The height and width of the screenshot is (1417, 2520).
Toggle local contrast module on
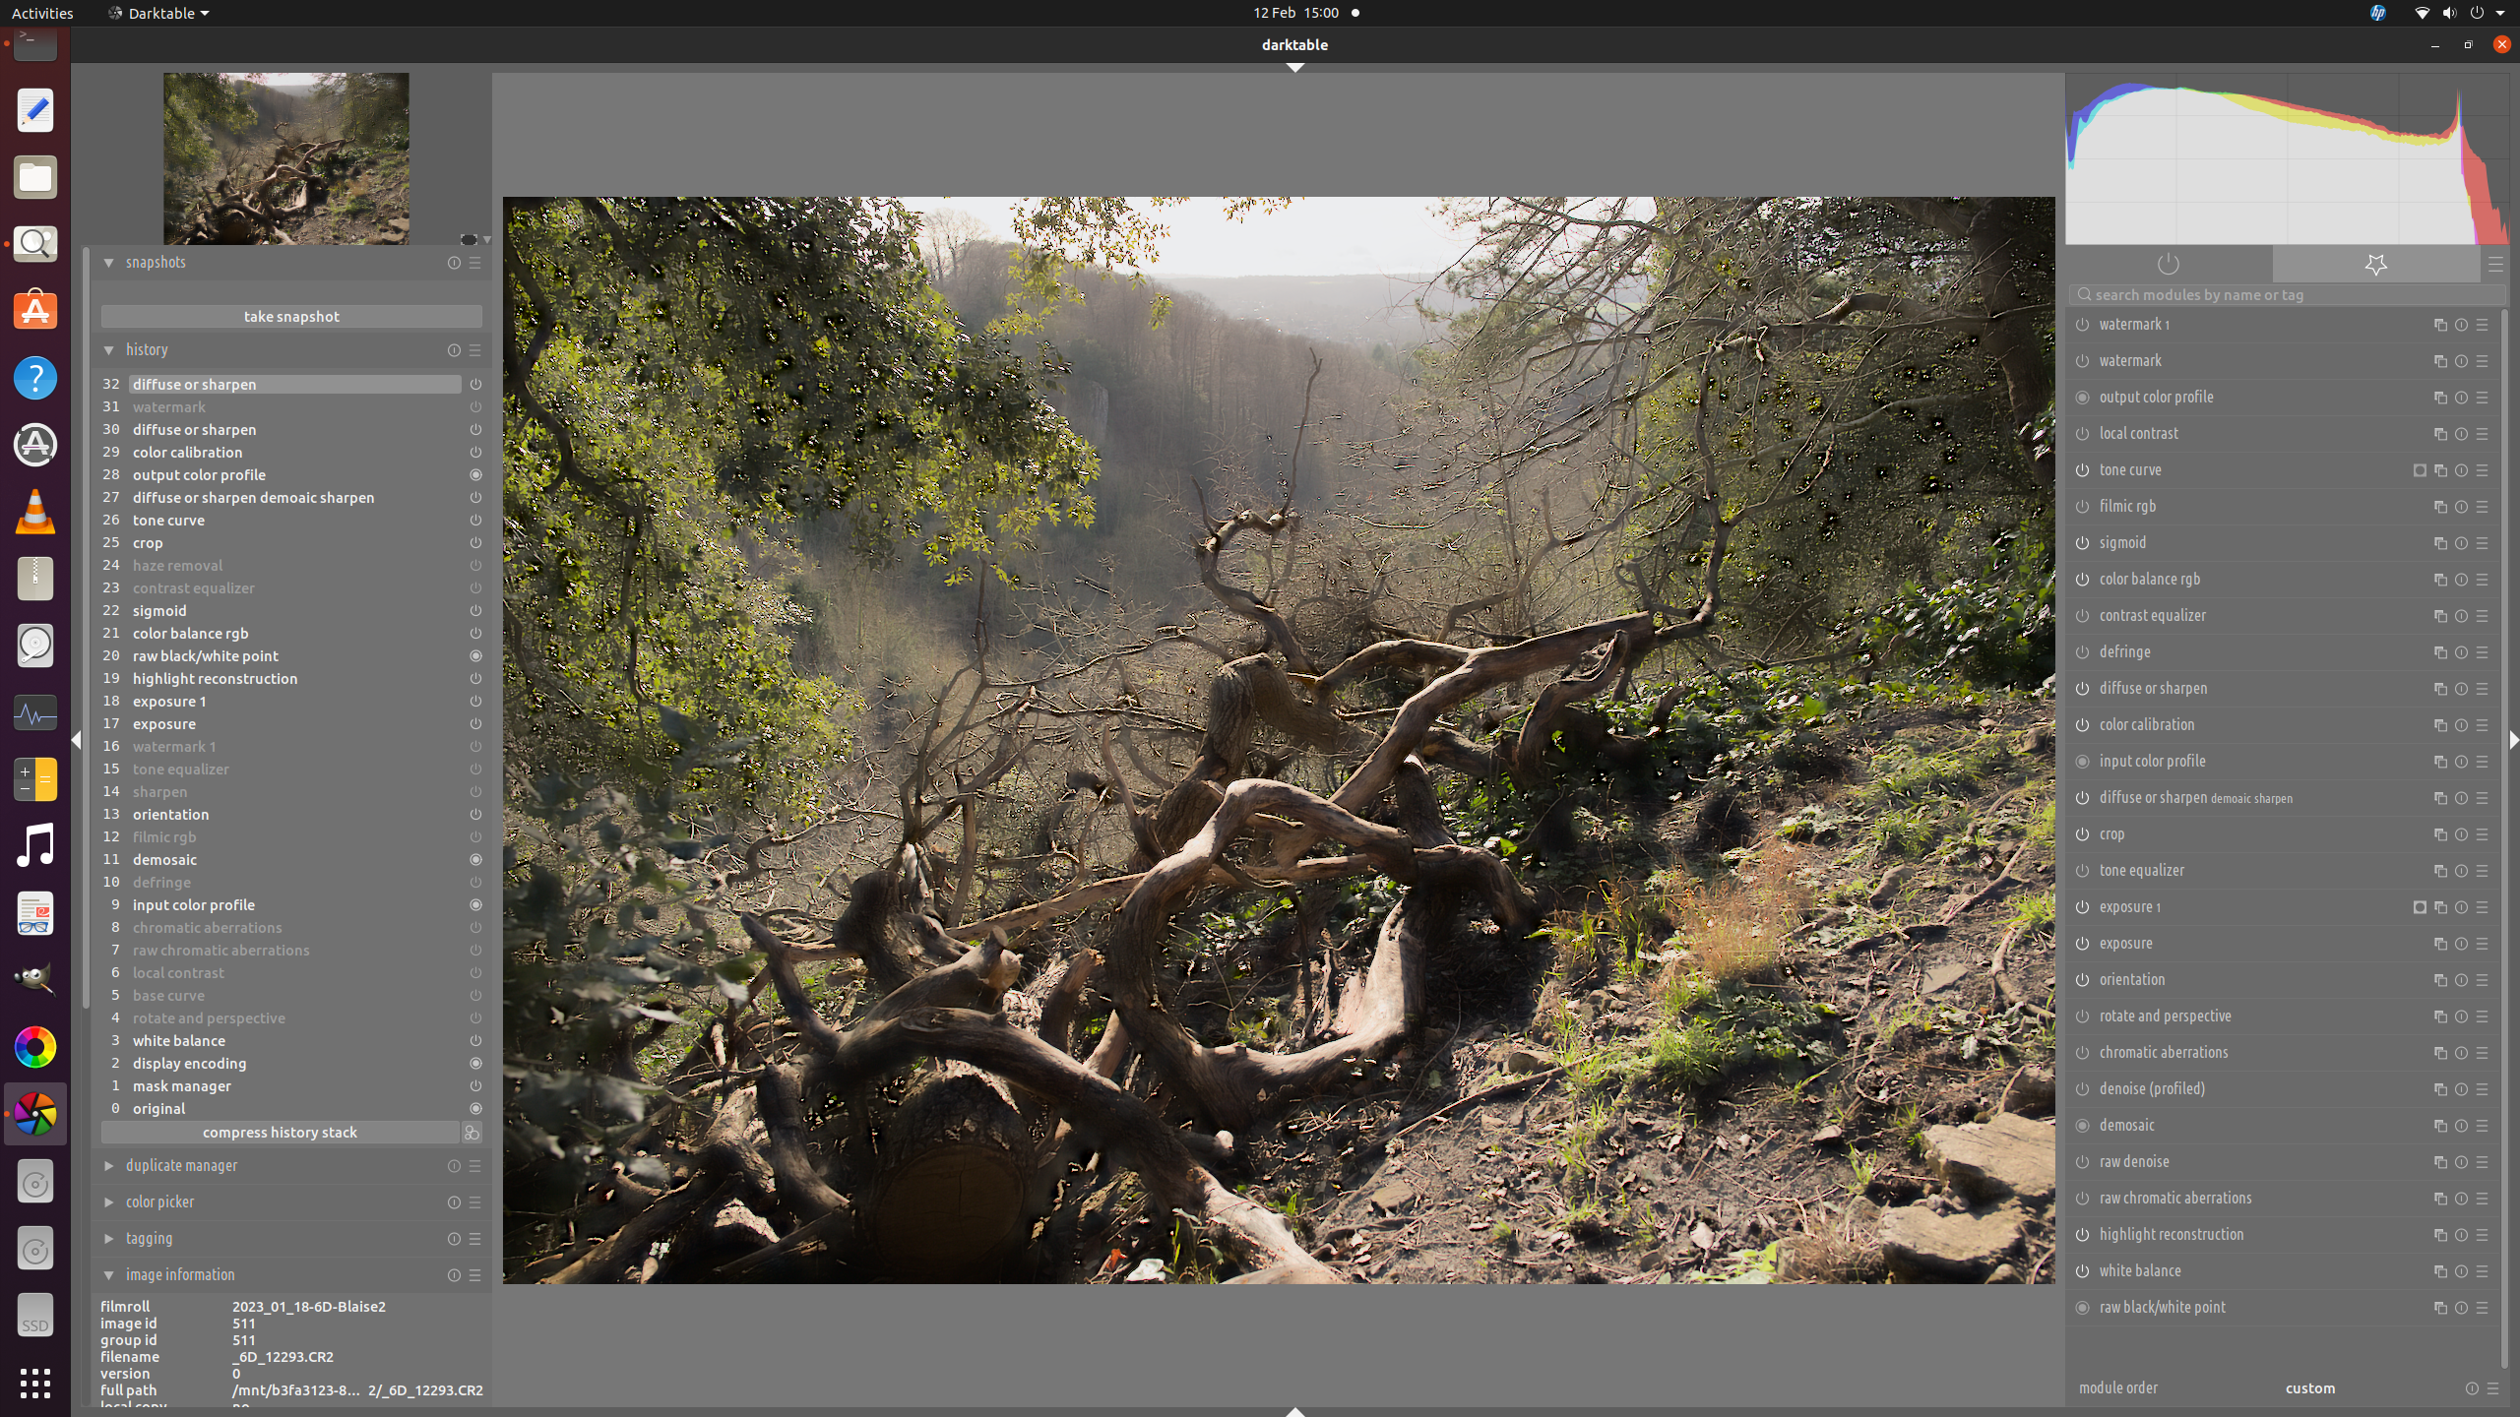click(x=2082, y=434)
